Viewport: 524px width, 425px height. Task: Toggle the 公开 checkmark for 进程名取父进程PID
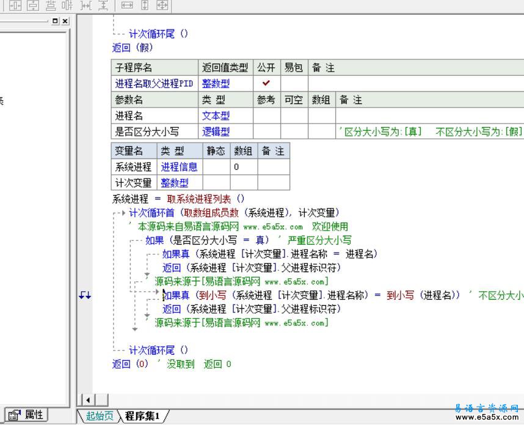click(x=266, y=84)
